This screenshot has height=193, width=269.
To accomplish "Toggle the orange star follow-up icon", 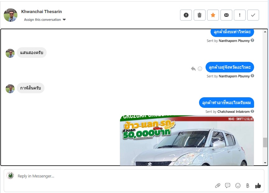I will 213,15.
